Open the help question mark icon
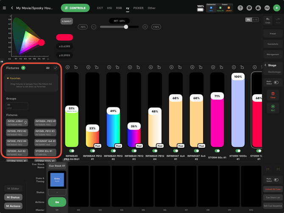284x213 pixels. pyautogui.click(x=240, y=8)
